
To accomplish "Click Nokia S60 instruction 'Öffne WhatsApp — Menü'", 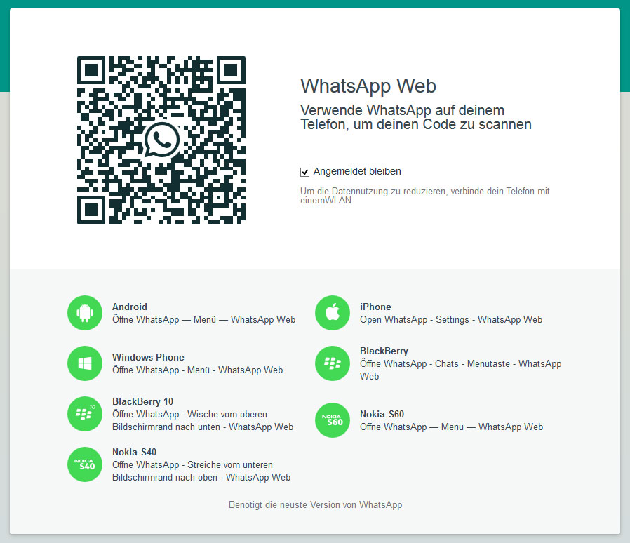I will coord(452,427).
